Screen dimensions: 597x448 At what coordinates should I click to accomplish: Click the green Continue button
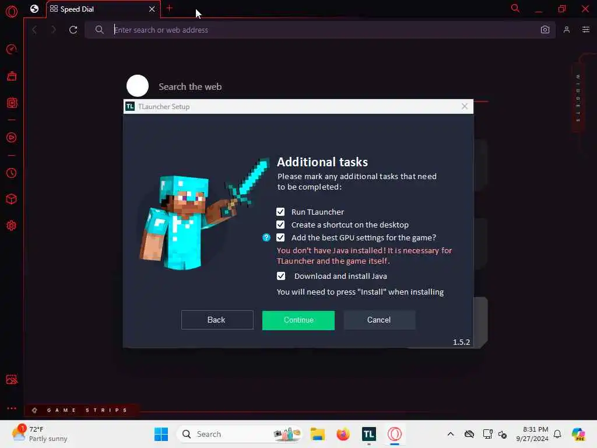[298, 320]
